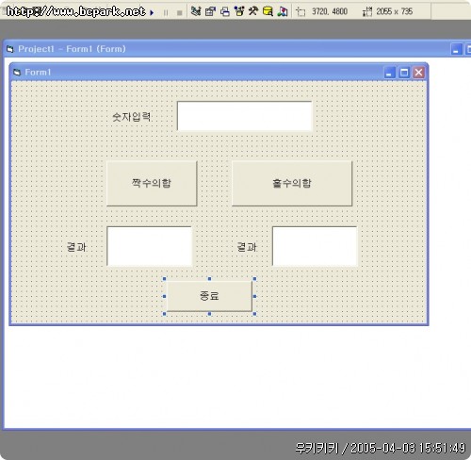Minimize the Project1 - Form1 (Form) designer window
471x460 pixels.
pos(456,49)
